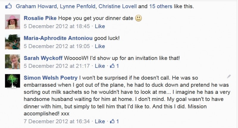
Task: Like the Simon Welsh Poetry comment
Action: coord(100,121)
